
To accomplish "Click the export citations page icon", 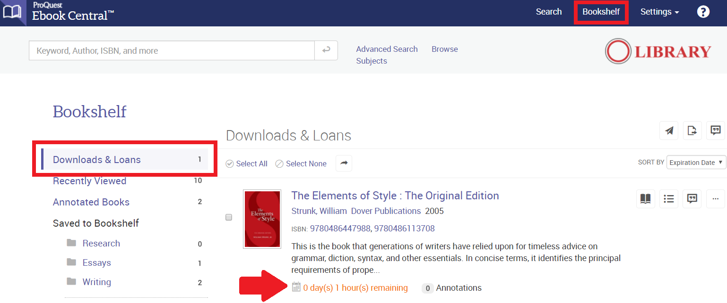I will coord(692,131).
